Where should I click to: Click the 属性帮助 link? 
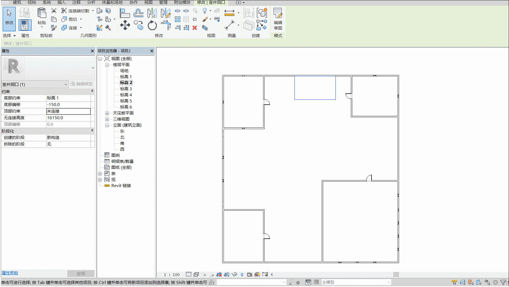(x=10, y=273)
